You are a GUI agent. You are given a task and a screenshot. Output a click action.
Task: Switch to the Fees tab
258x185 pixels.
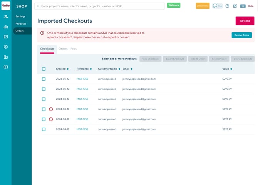click(x=74, y=49)
